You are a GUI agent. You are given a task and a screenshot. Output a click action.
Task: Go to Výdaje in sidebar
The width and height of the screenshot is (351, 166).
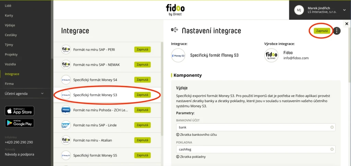[10, 25]
